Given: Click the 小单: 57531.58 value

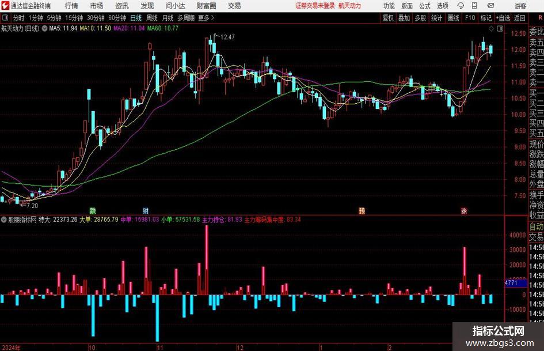Looking at the screenshot, I should click(x=181, y=220).
